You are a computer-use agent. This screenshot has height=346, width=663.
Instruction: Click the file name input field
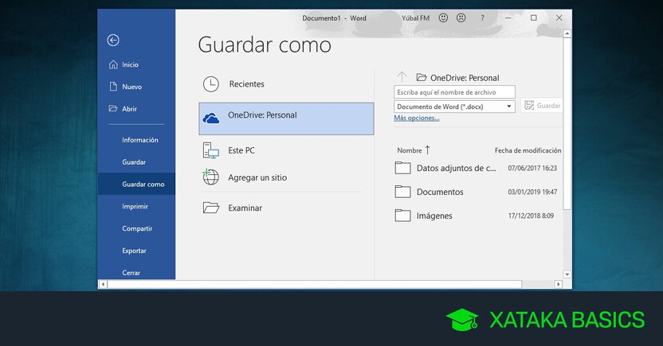(x=454, y=92)
